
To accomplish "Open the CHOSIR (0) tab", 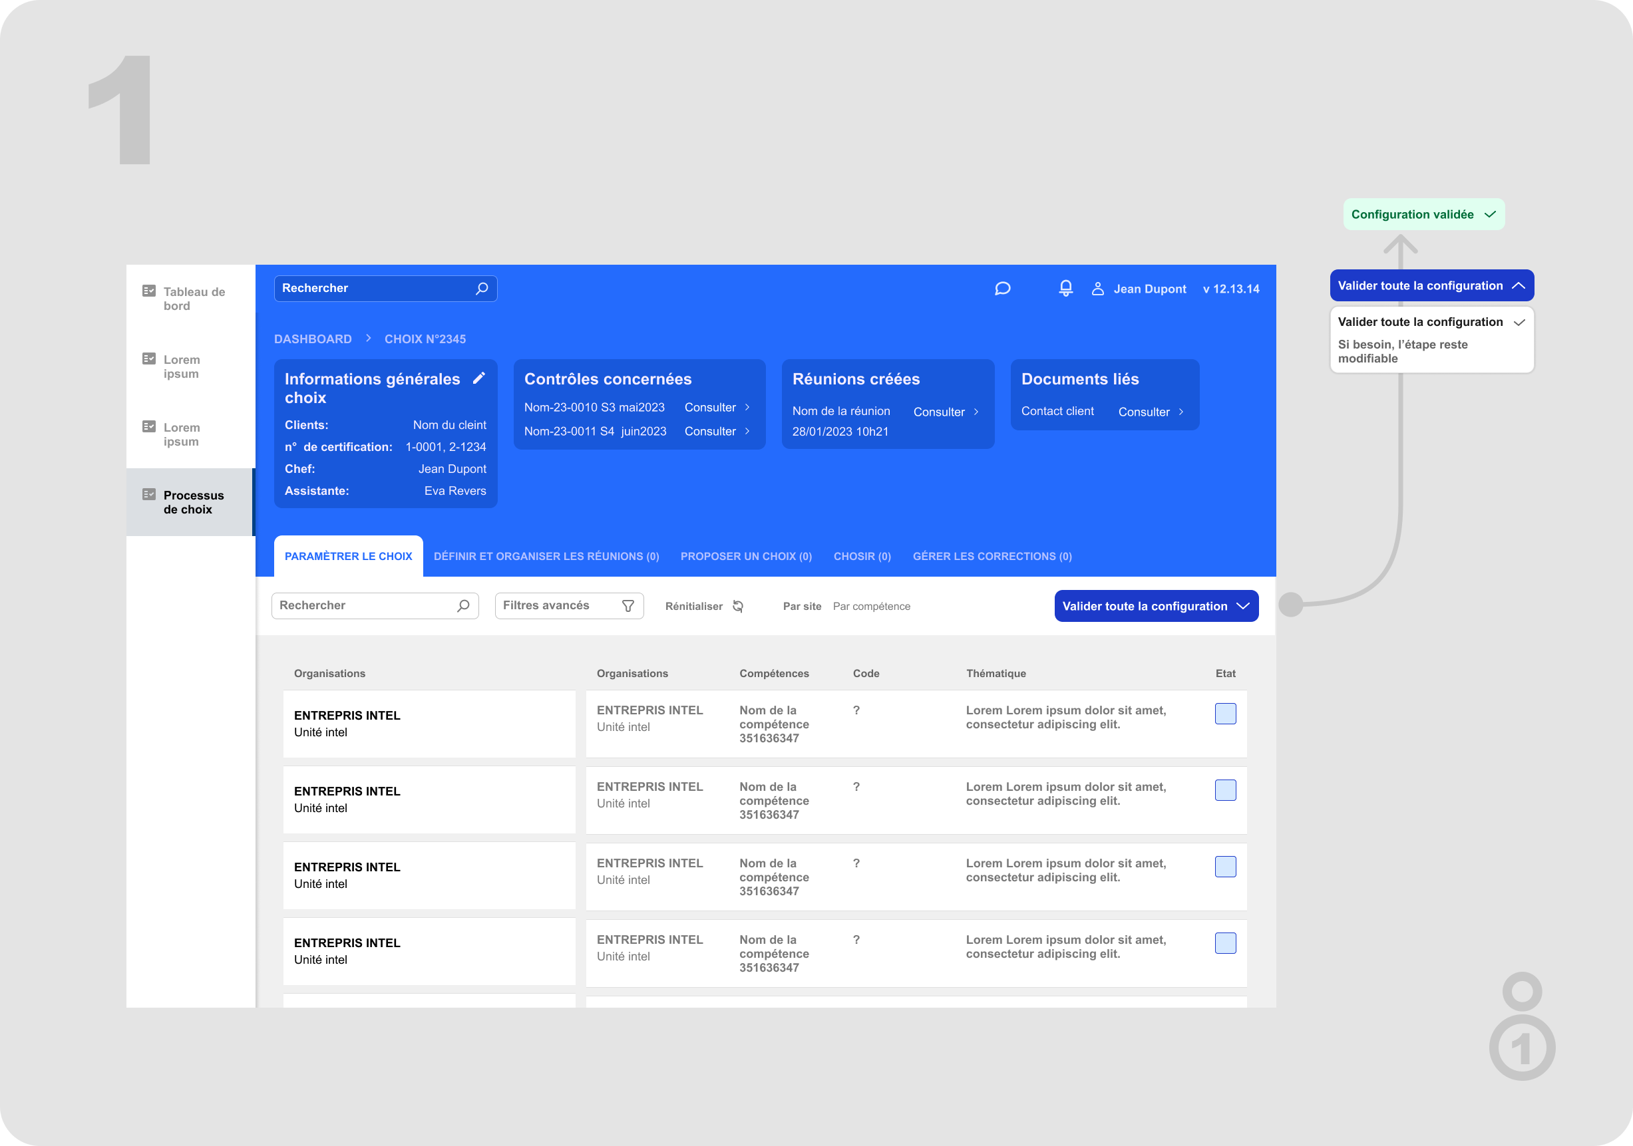I will 862,556.
